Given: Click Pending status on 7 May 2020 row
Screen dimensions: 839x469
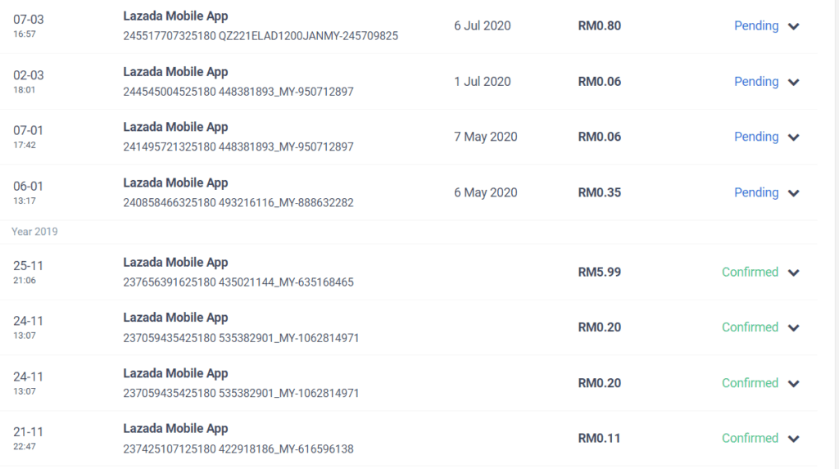Looking at the screenshot, I should [756, 137].
